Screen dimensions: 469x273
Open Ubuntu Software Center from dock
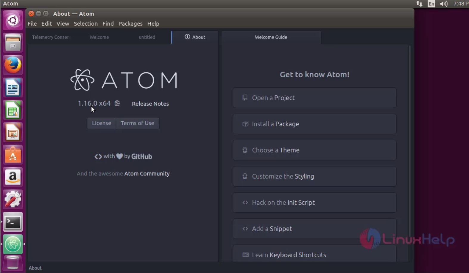13,155
